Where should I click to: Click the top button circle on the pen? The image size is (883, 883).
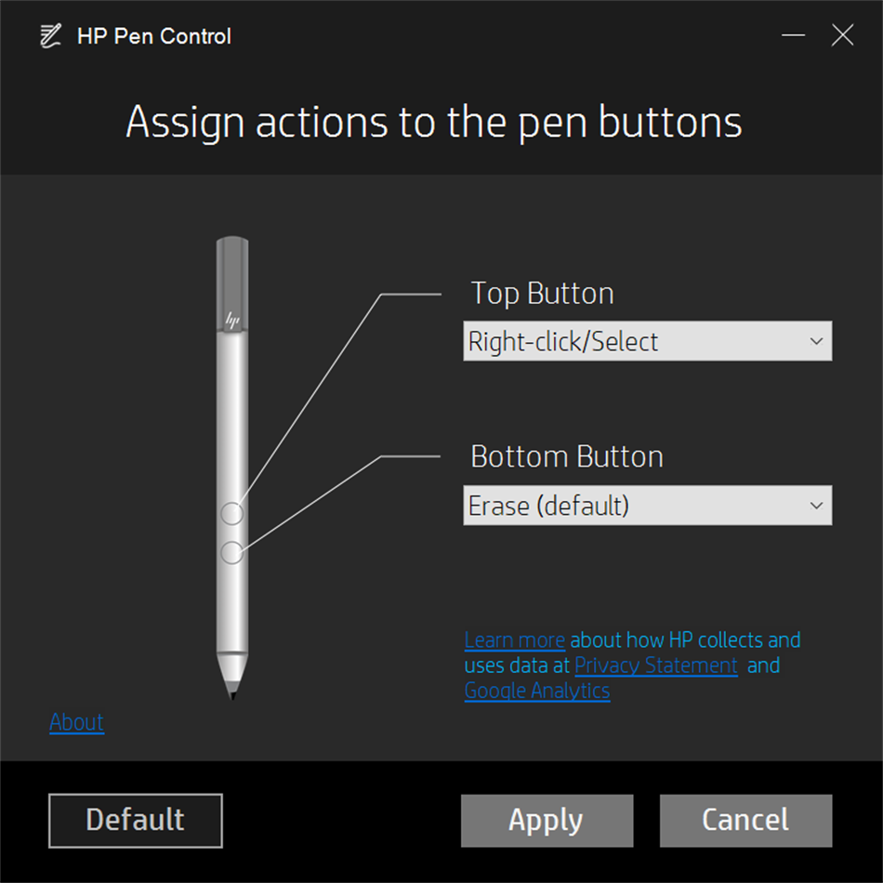click(x=232, y=513)
